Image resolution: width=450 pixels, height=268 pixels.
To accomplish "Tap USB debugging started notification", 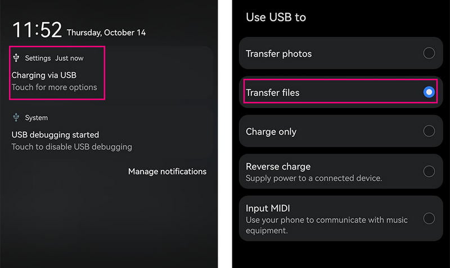I will coord(55,135).
